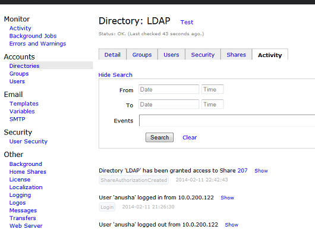The image size is (315, 229).
Task: Open Logging page
Action: click(20, 195)
